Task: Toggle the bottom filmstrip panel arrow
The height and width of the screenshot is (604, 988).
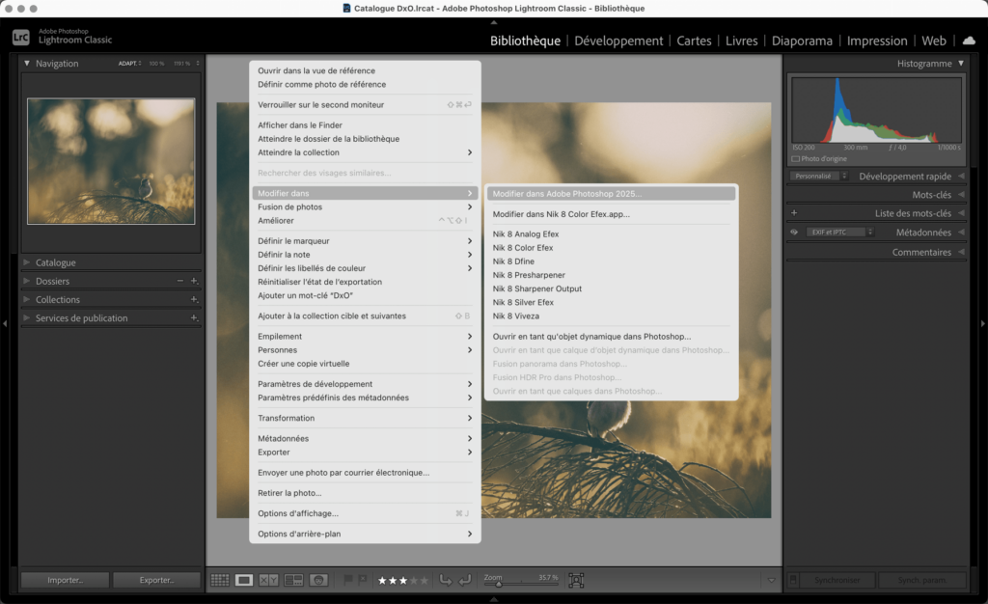Action: tap(494, 599)
